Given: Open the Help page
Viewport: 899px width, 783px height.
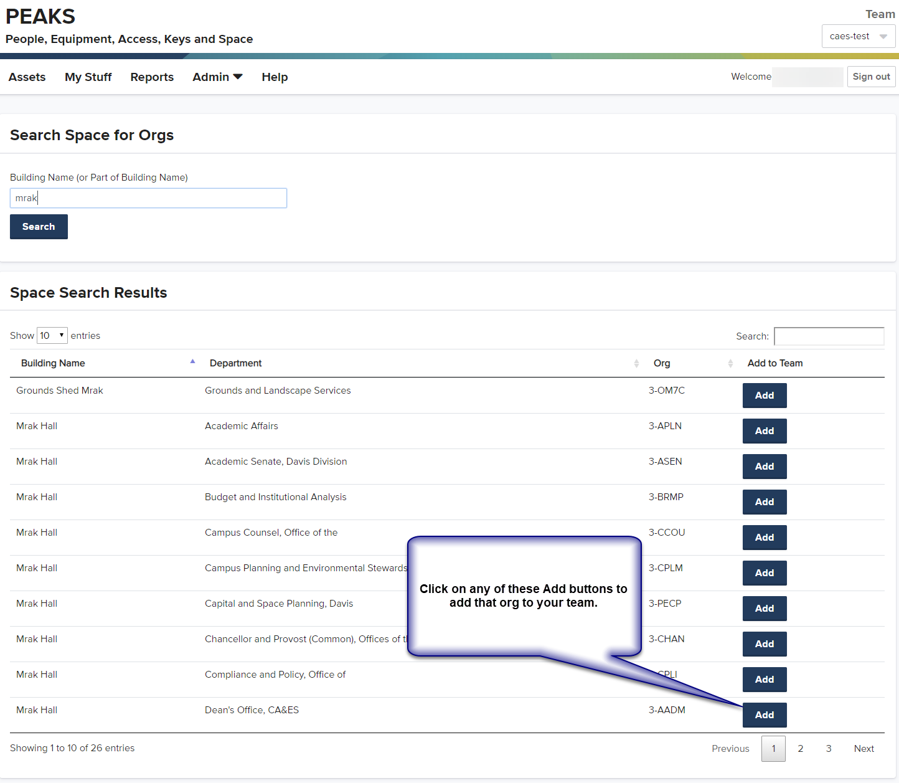Looking at the screenshot, I should 275,77.
